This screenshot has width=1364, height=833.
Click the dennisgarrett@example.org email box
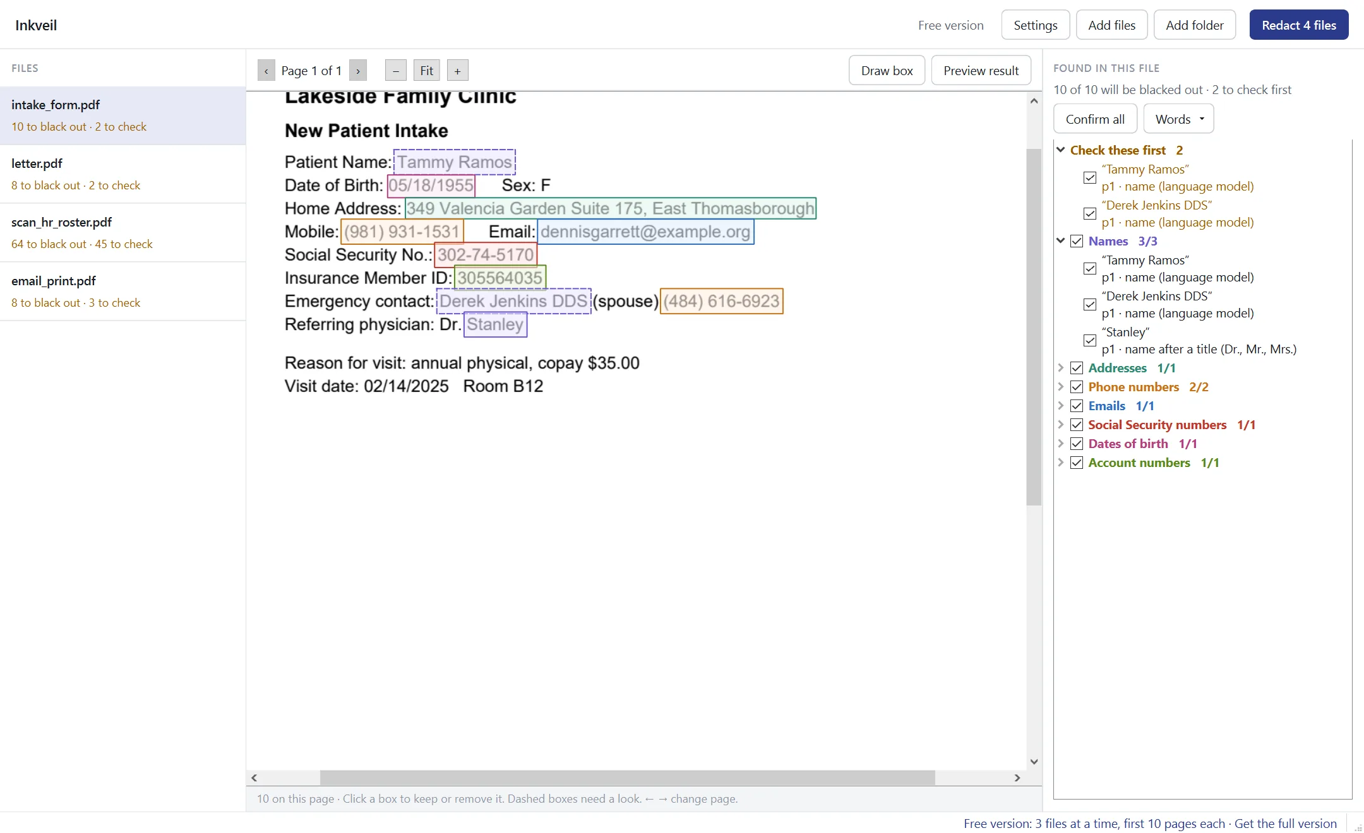(x=645, y=232)
